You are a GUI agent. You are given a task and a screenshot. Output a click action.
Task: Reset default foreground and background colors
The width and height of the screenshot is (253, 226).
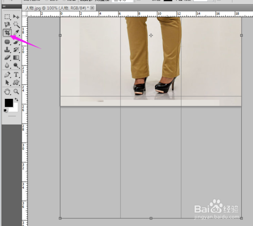6,110
